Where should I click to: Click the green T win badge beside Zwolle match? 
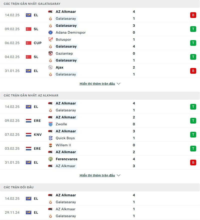(193, 120)
